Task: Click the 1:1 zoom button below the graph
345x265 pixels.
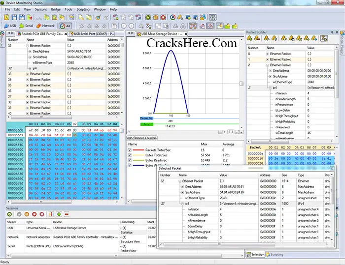Action: pos(231,132)
